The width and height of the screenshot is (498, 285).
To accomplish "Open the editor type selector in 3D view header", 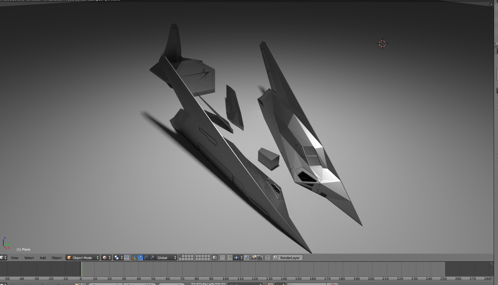I will coord(3,258).
